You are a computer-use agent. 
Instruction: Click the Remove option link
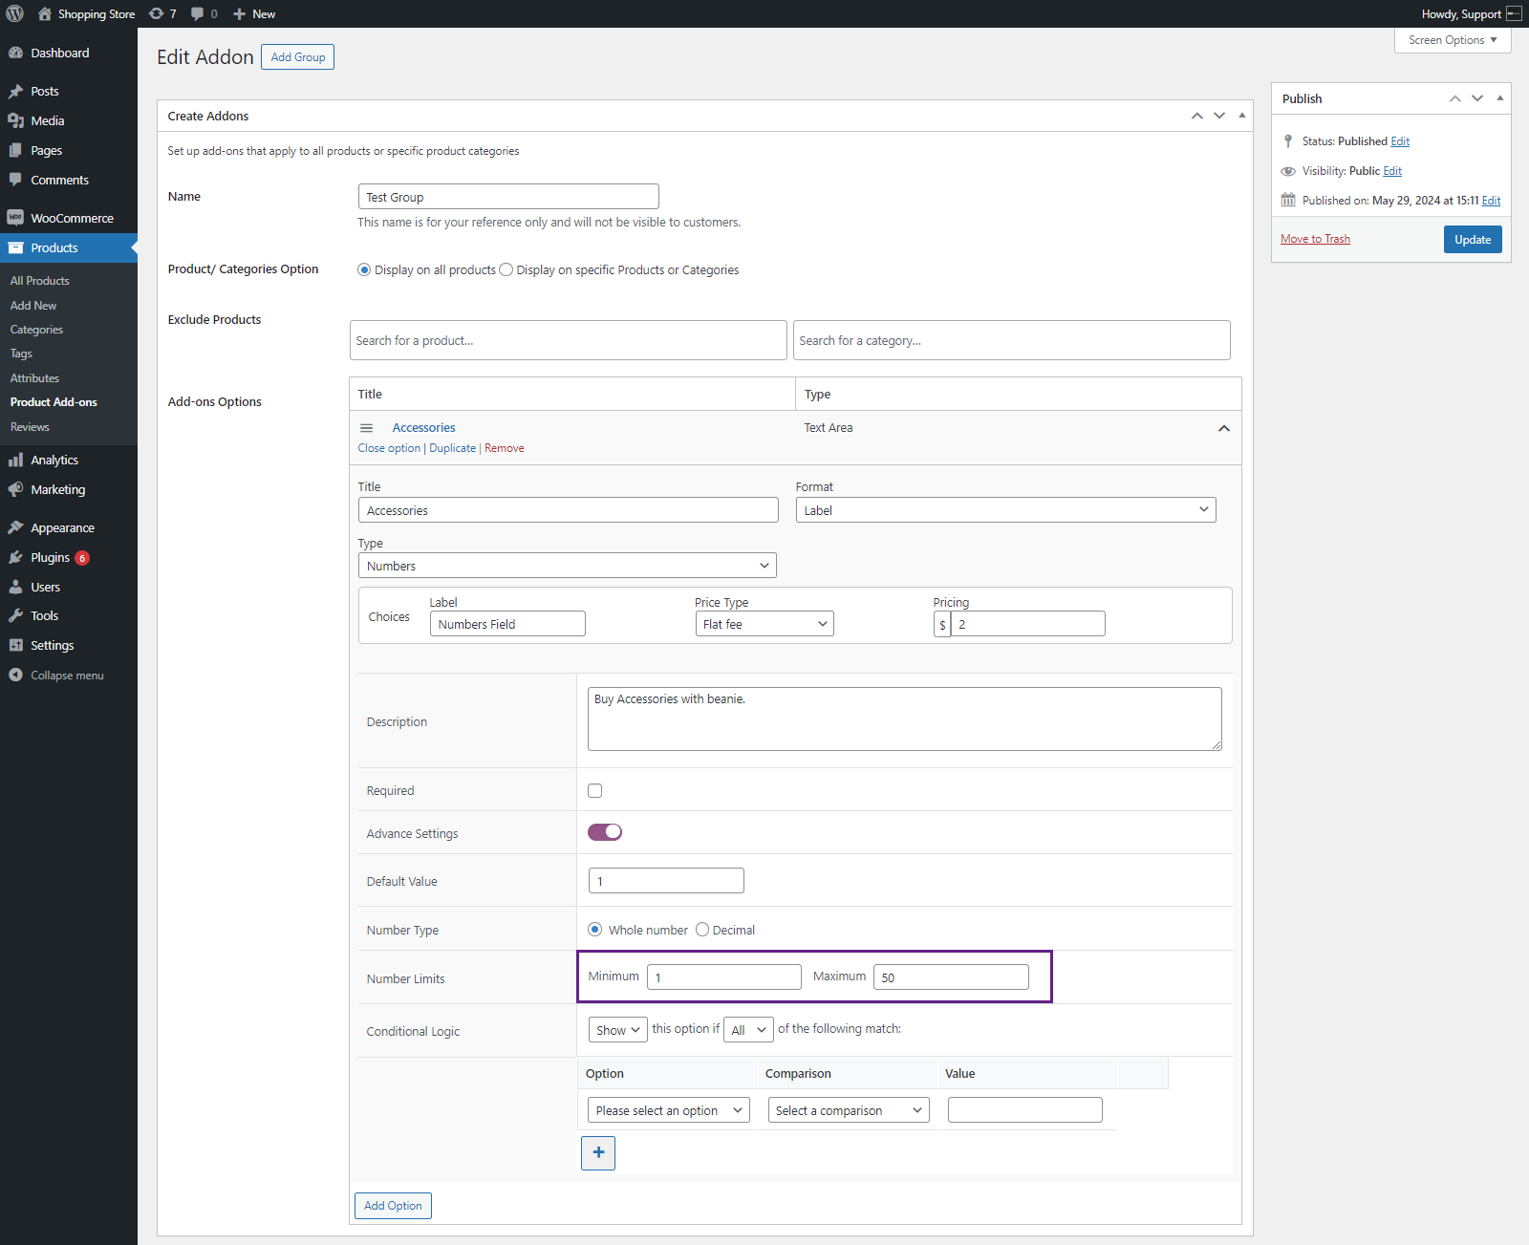coord(505,448)
